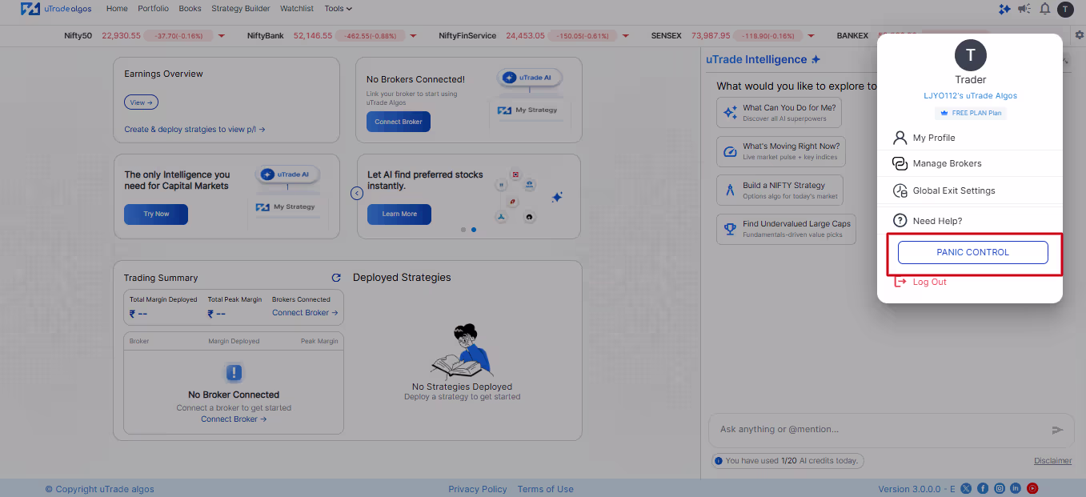Open uTrade Facebook page
The width and height of the screenshot is (1086, 497).
coord(983,488)
